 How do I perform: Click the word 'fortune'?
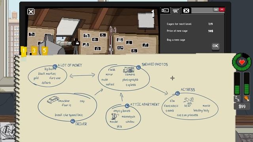click(x=55, y=78)
